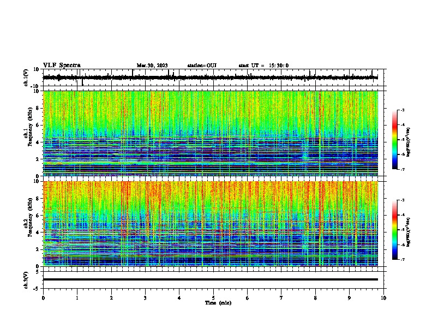The width and height of the screenshot is (432, 334).
Task: Click the 'ch.3(V)' axis label
Action: [x=26, y=280]
